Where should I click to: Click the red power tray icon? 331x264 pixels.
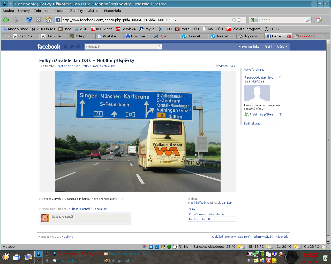268,260
